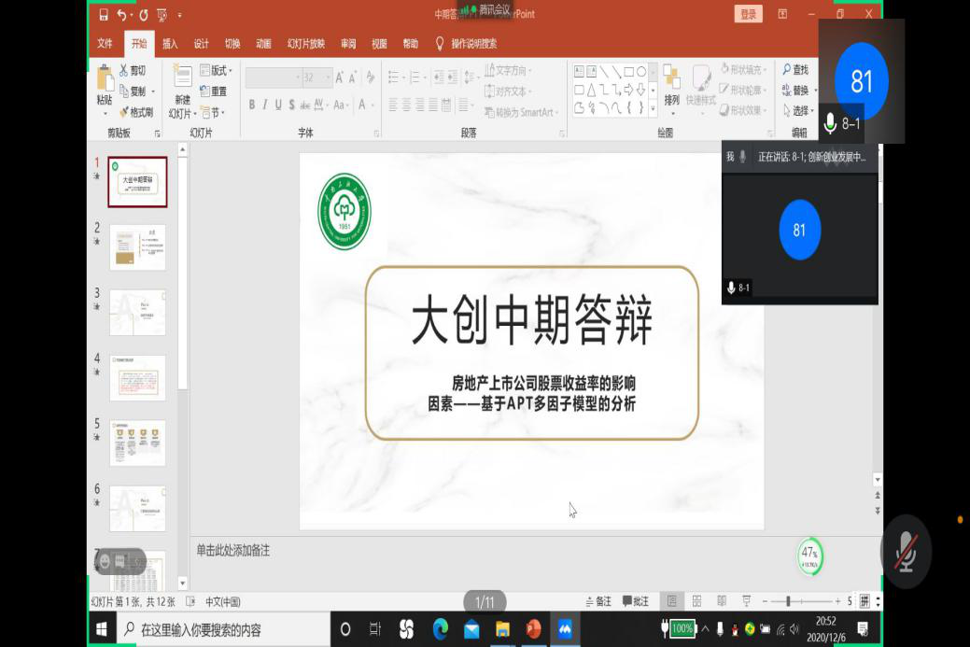The image size is (970, 647).
Task: Click the Cut (剪切) scissors button
Action: pyautogui.click(x=132, y=71)
